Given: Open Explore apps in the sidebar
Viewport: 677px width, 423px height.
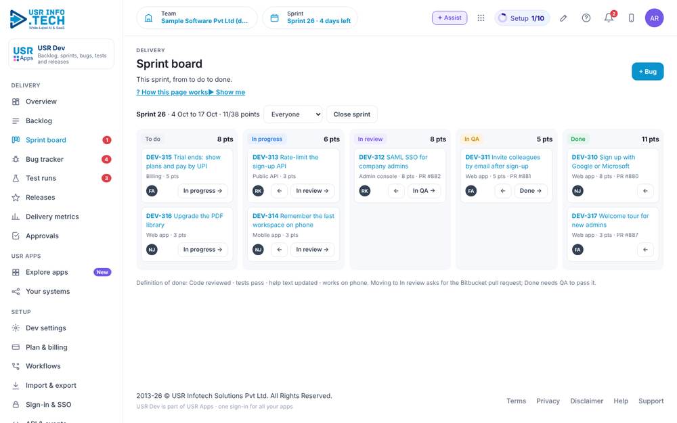Looking at the screenshot, I should pyautogui.click(x=62, y=272).
